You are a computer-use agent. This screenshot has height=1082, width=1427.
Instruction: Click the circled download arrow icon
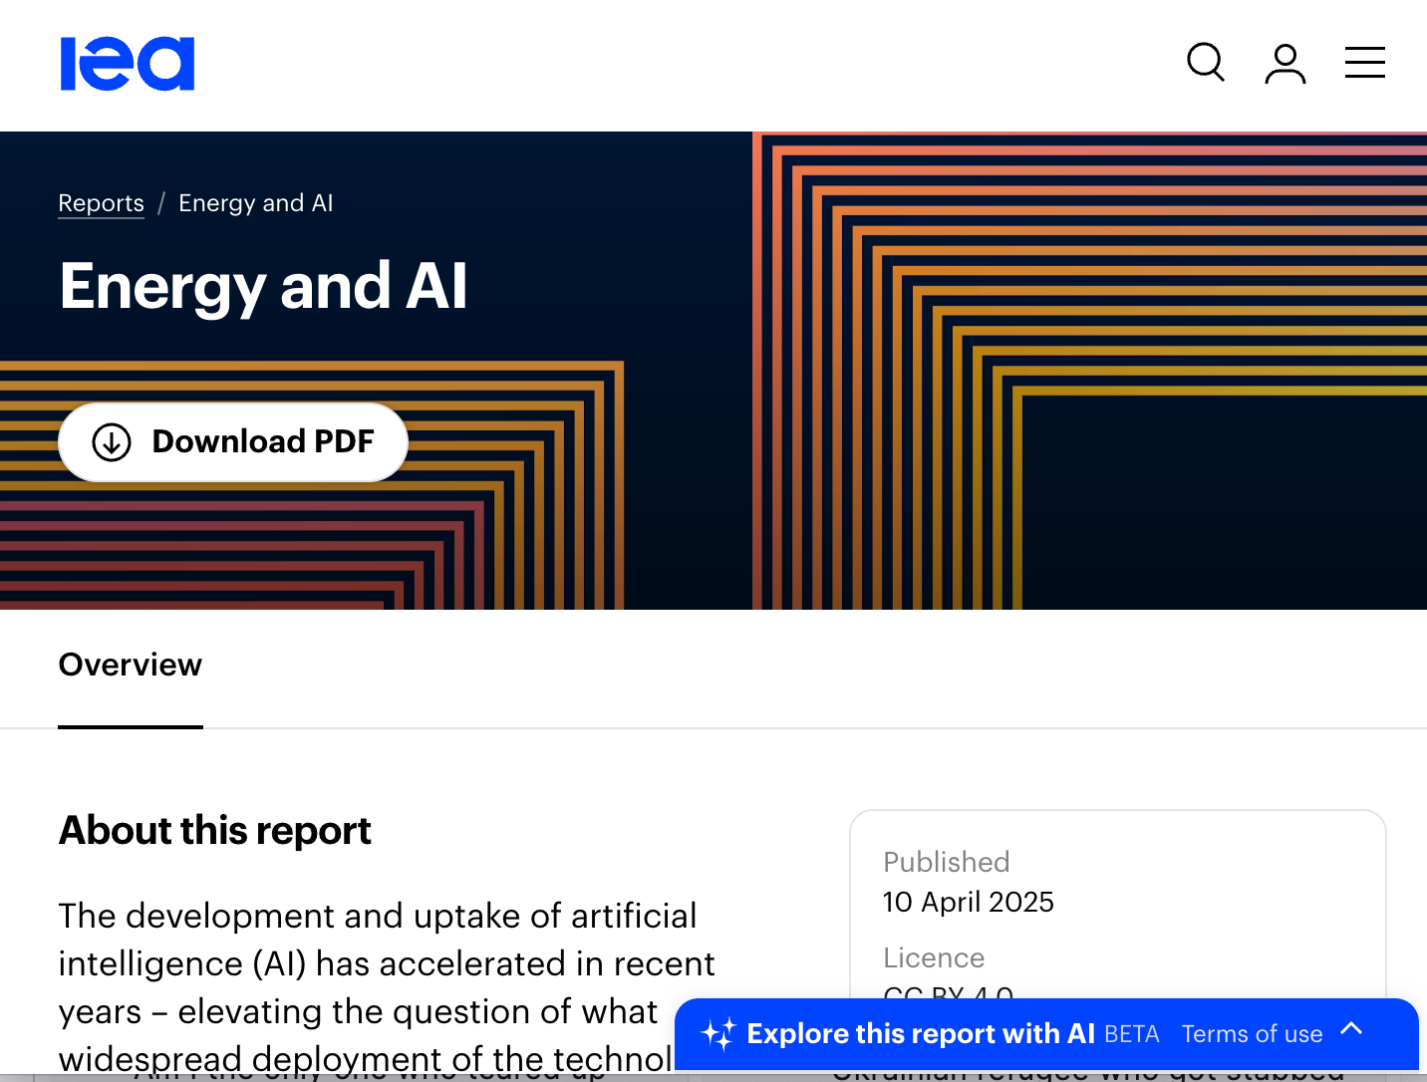pyautogui.click(x=112, y=442)
